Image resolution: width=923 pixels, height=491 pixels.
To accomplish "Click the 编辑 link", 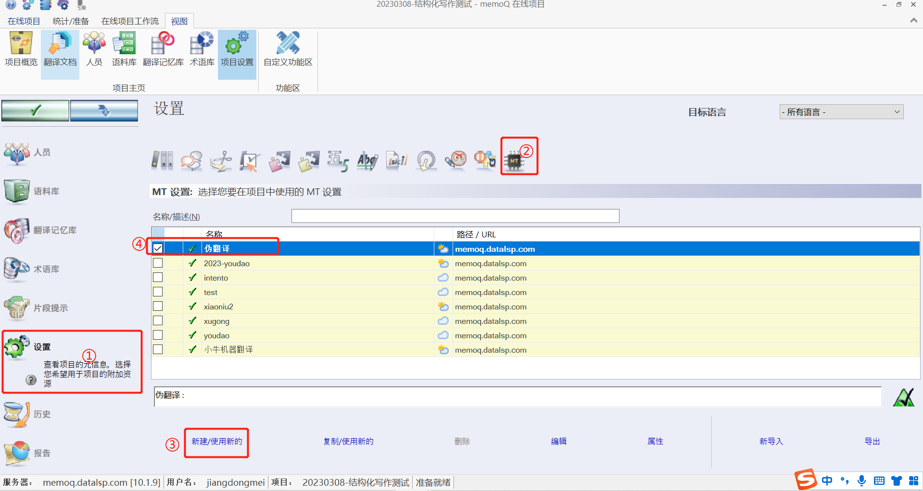I will pyautogui.click(x=559, y=442).
